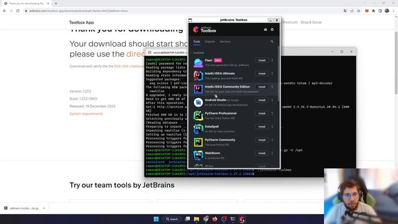
Task: Open the search icon in Toolbox
Action: click(x=272, y=42)
